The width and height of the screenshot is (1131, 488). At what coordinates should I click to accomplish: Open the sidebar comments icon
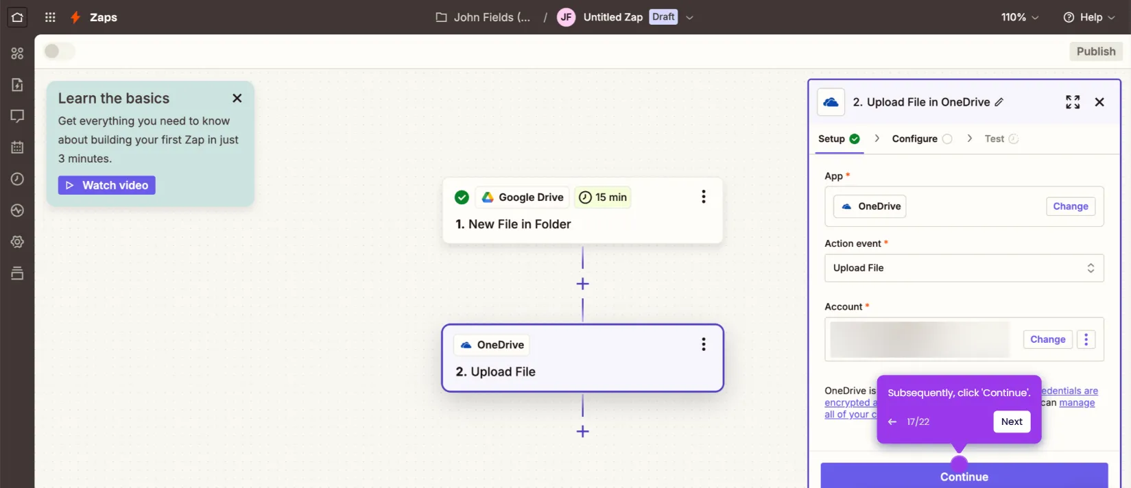(17, 117)
